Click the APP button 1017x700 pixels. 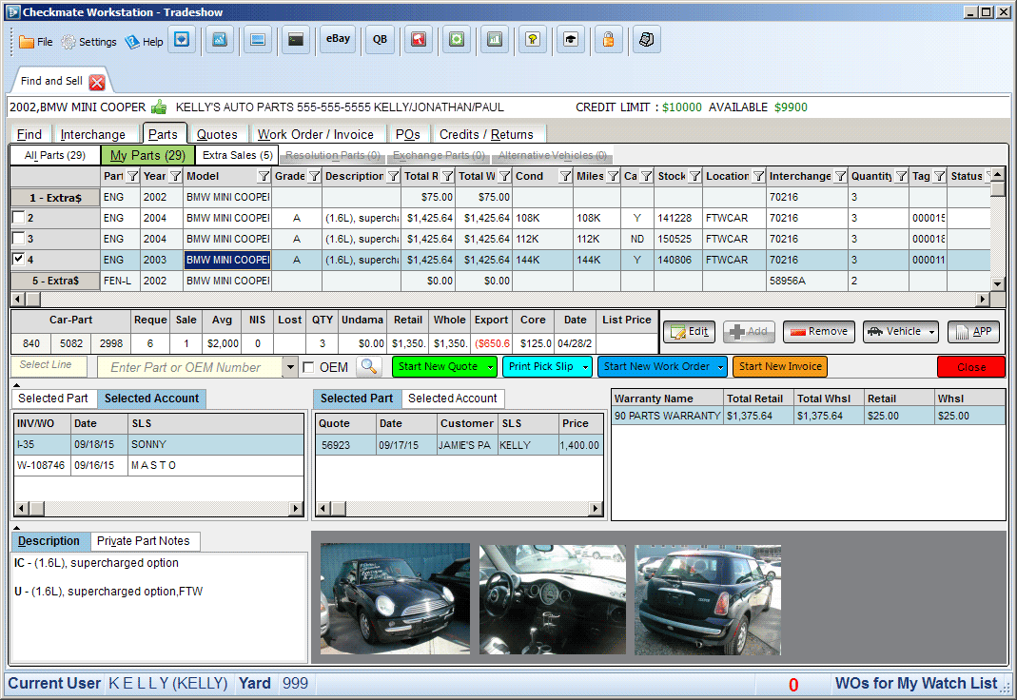coord(973,332)
